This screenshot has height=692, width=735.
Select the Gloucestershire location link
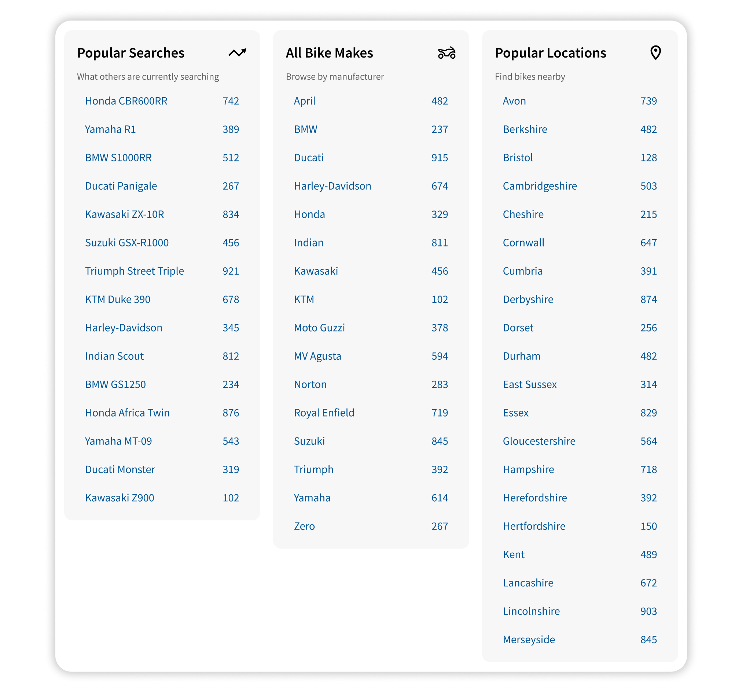coord(539,441)
